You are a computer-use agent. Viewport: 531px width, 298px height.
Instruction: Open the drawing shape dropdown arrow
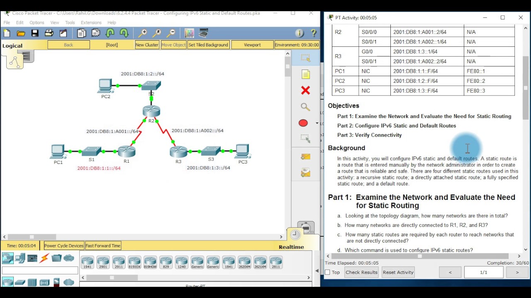click(x=317, y=123)
